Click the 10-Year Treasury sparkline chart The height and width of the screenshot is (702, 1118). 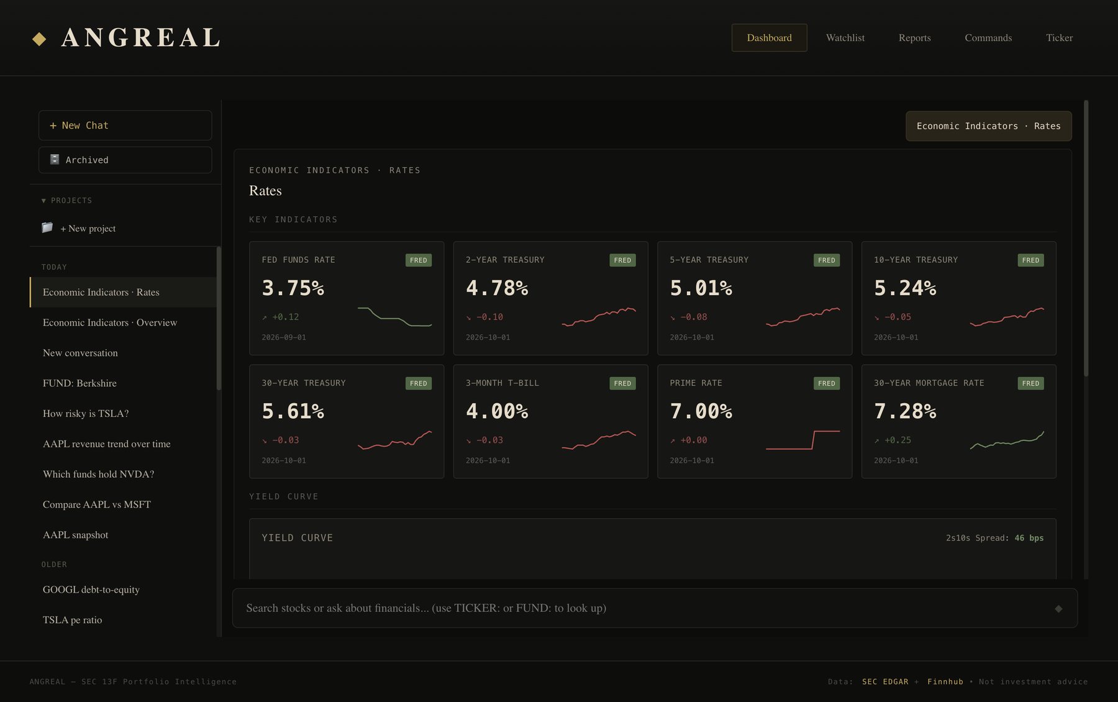point(1007,317)
